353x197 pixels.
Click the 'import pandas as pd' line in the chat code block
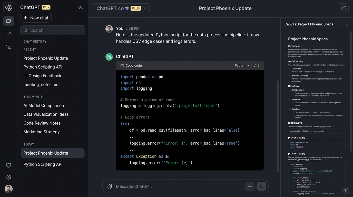click(x=142, y=77)
